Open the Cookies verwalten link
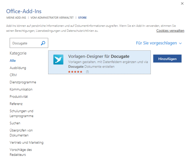188x162 pixels. (x=170, y=31)
